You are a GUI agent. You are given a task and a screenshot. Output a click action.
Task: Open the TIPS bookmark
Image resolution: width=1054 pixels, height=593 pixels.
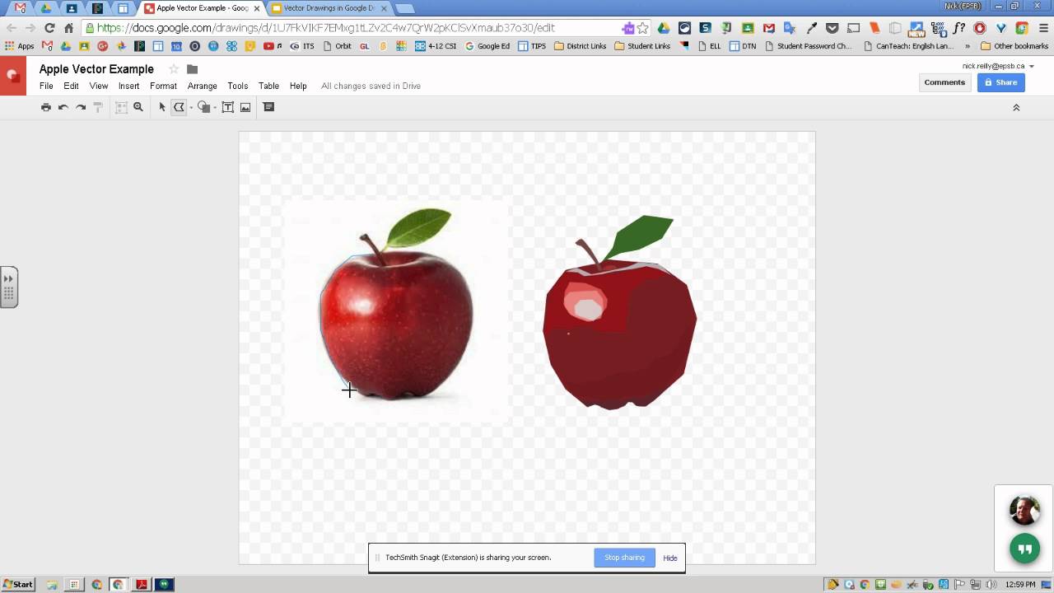[x=532, y=46]
